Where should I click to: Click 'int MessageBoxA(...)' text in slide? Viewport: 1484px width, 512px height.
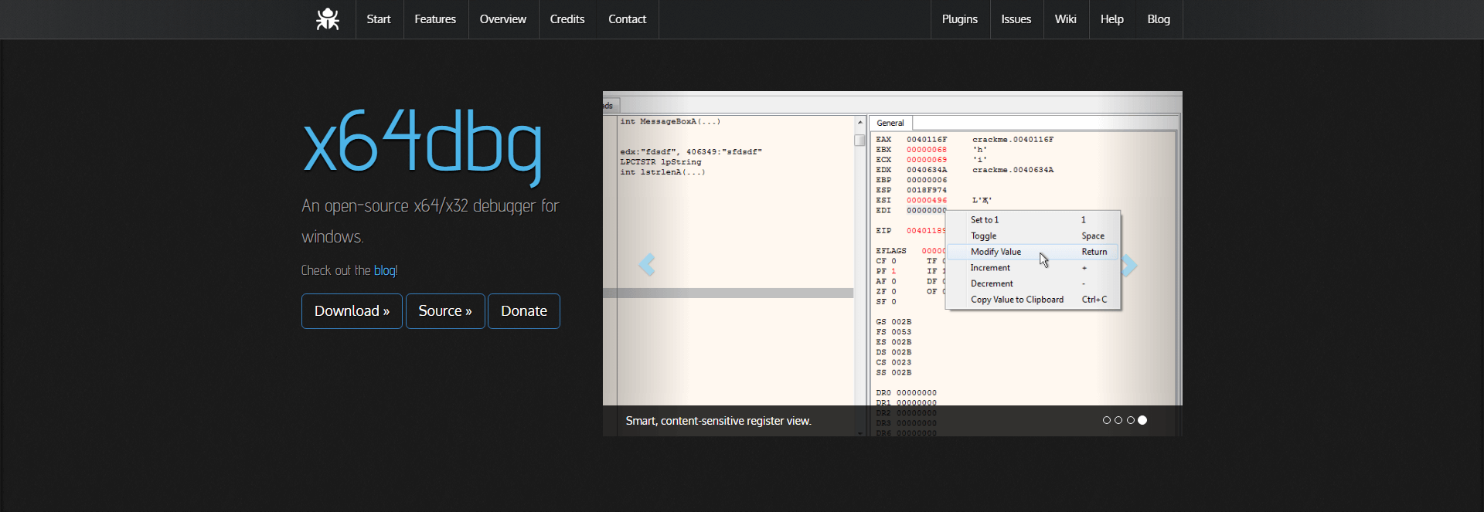(x=670, y=121)
